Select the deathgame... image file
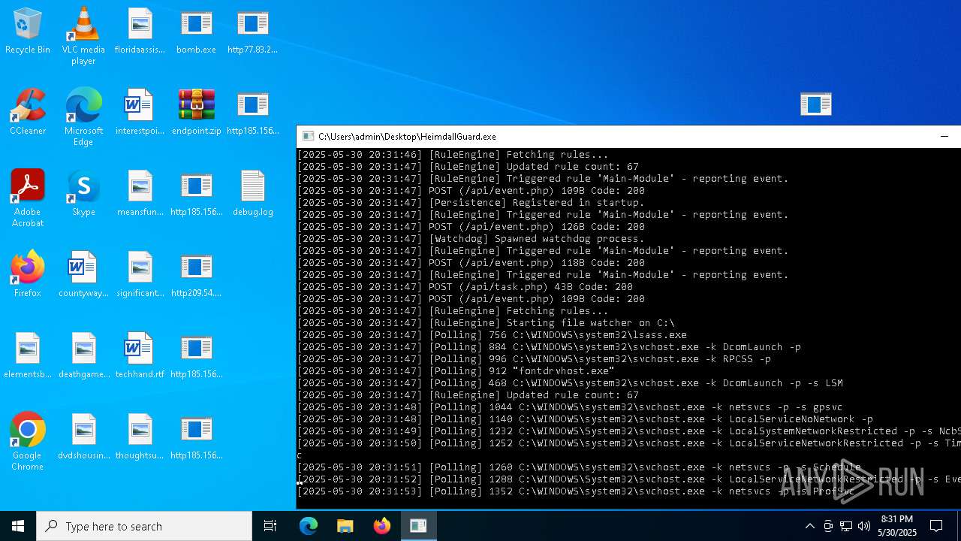The width and height of the screenshot is (961, 541). click(x=83, y=356)
